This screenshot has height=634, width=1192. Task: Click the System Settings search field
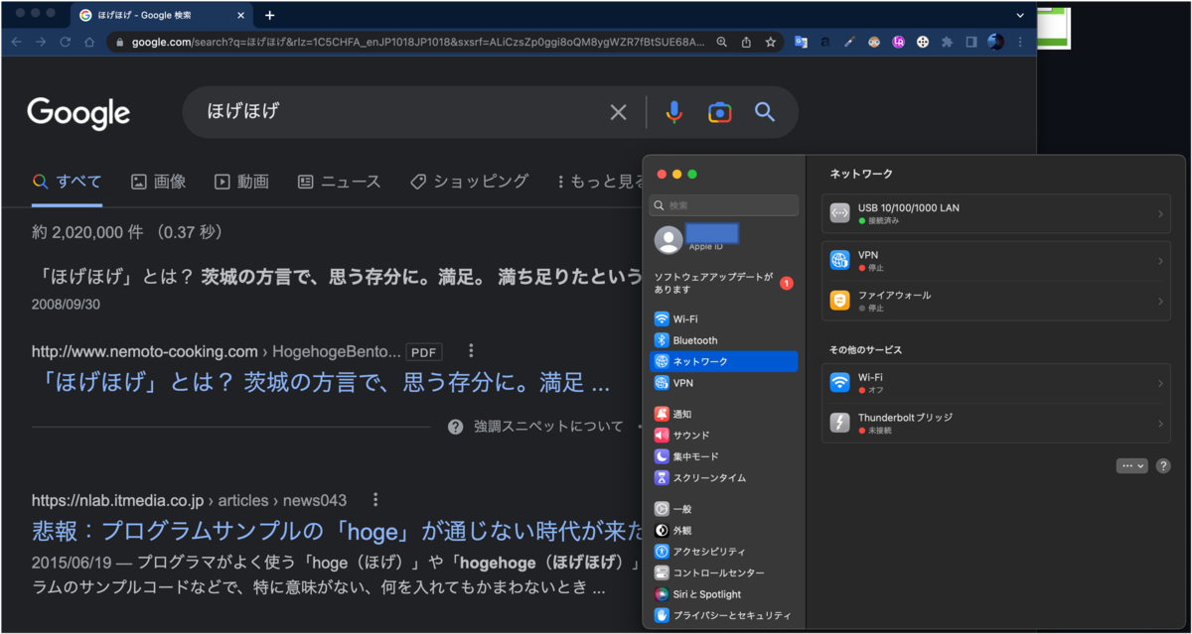[x=724, y=205]
